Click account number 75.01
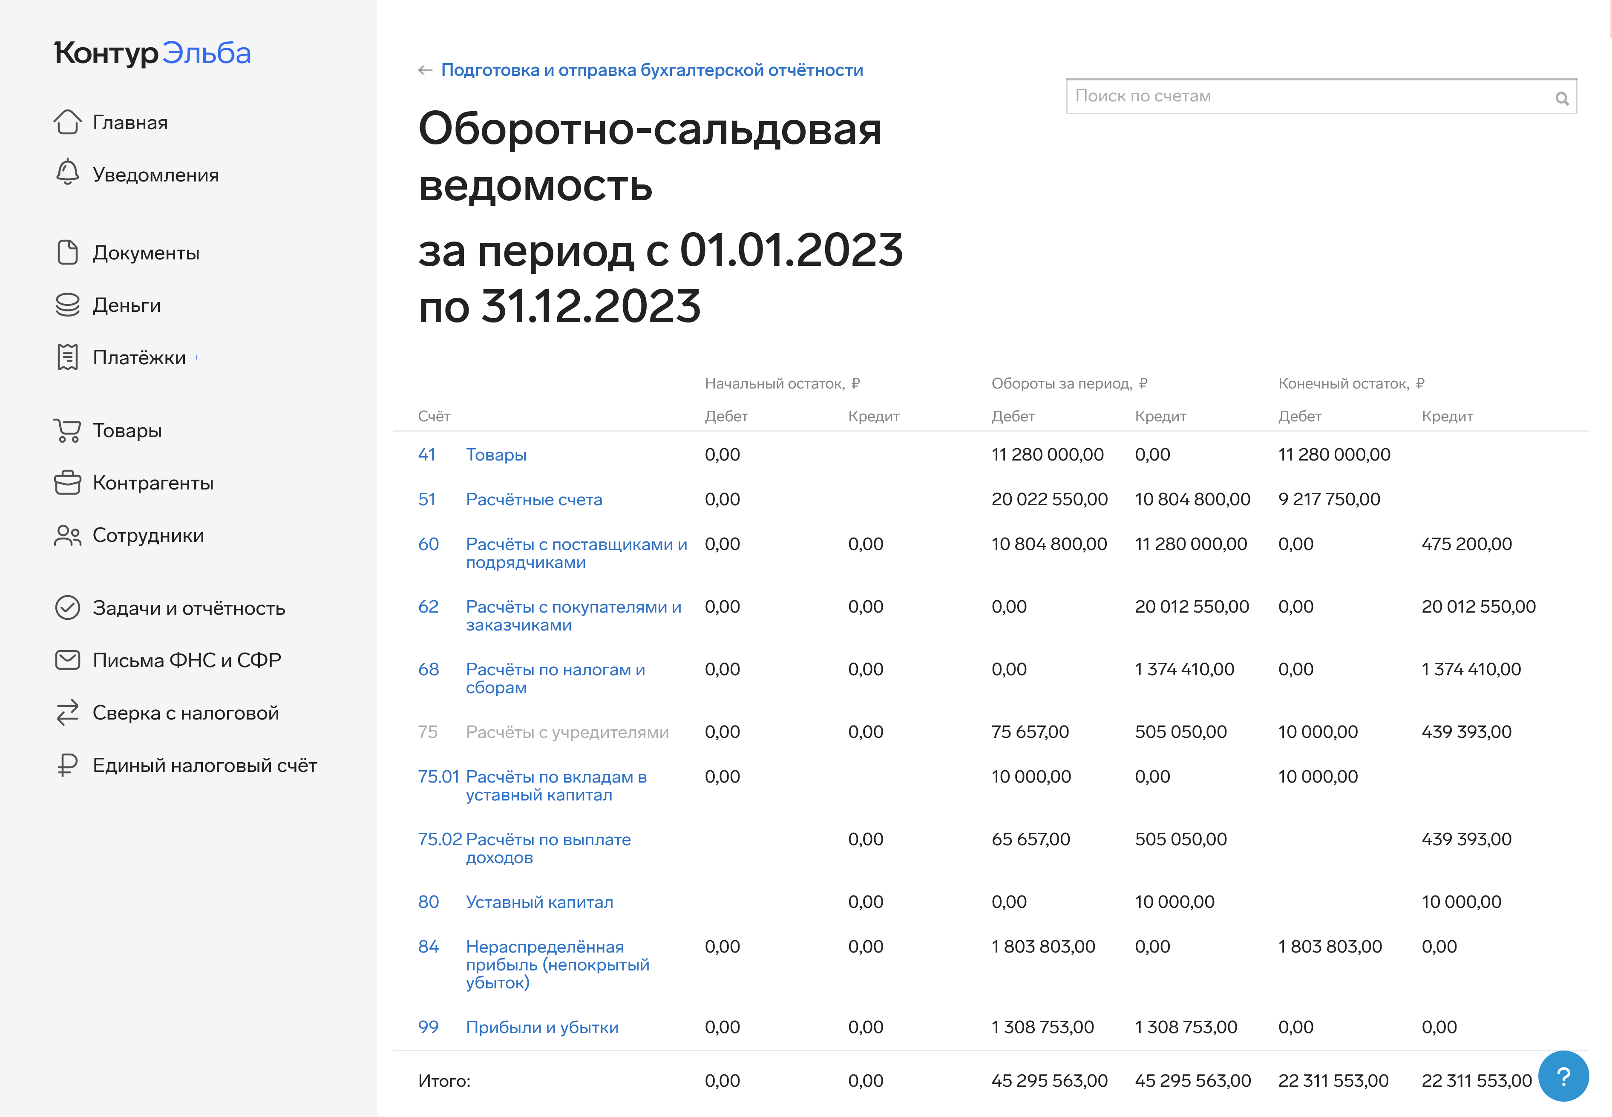 point(439,777)
